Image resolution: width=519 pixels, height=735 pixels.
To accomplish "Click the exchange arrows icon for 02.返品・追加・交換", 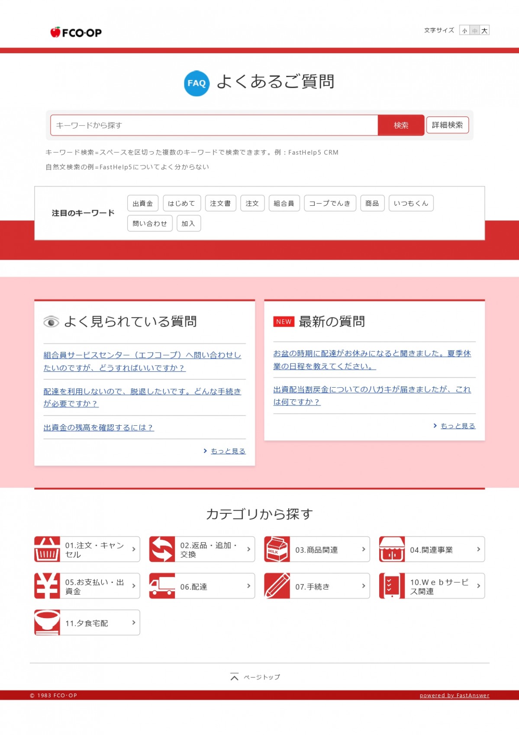I will pyautogui.click(x=162, y=549).
